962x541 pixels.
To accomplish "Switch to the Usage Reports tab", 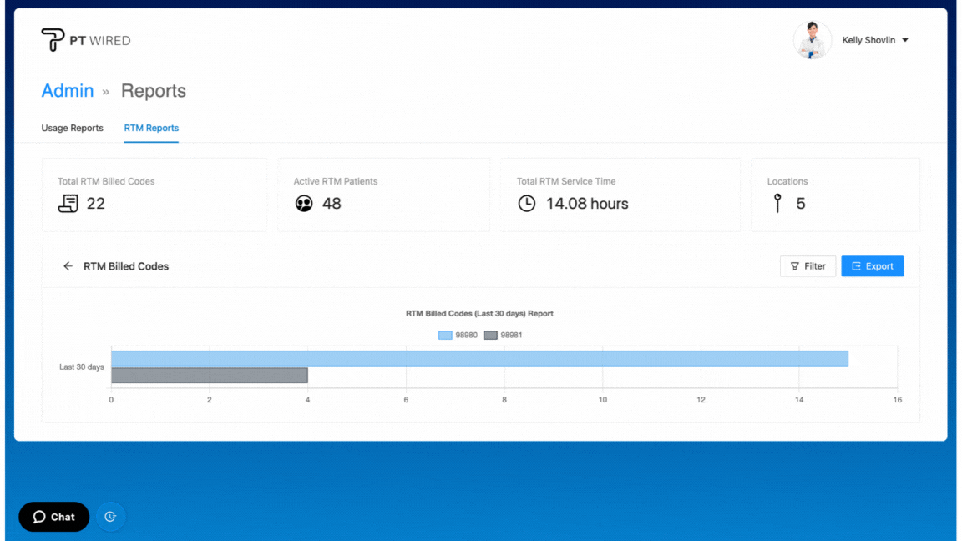I will click(73, 128).
